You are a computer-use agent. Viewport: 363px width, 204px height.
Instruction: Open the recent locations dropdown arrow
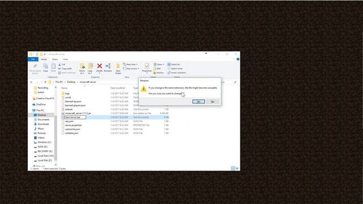(41, 82)
